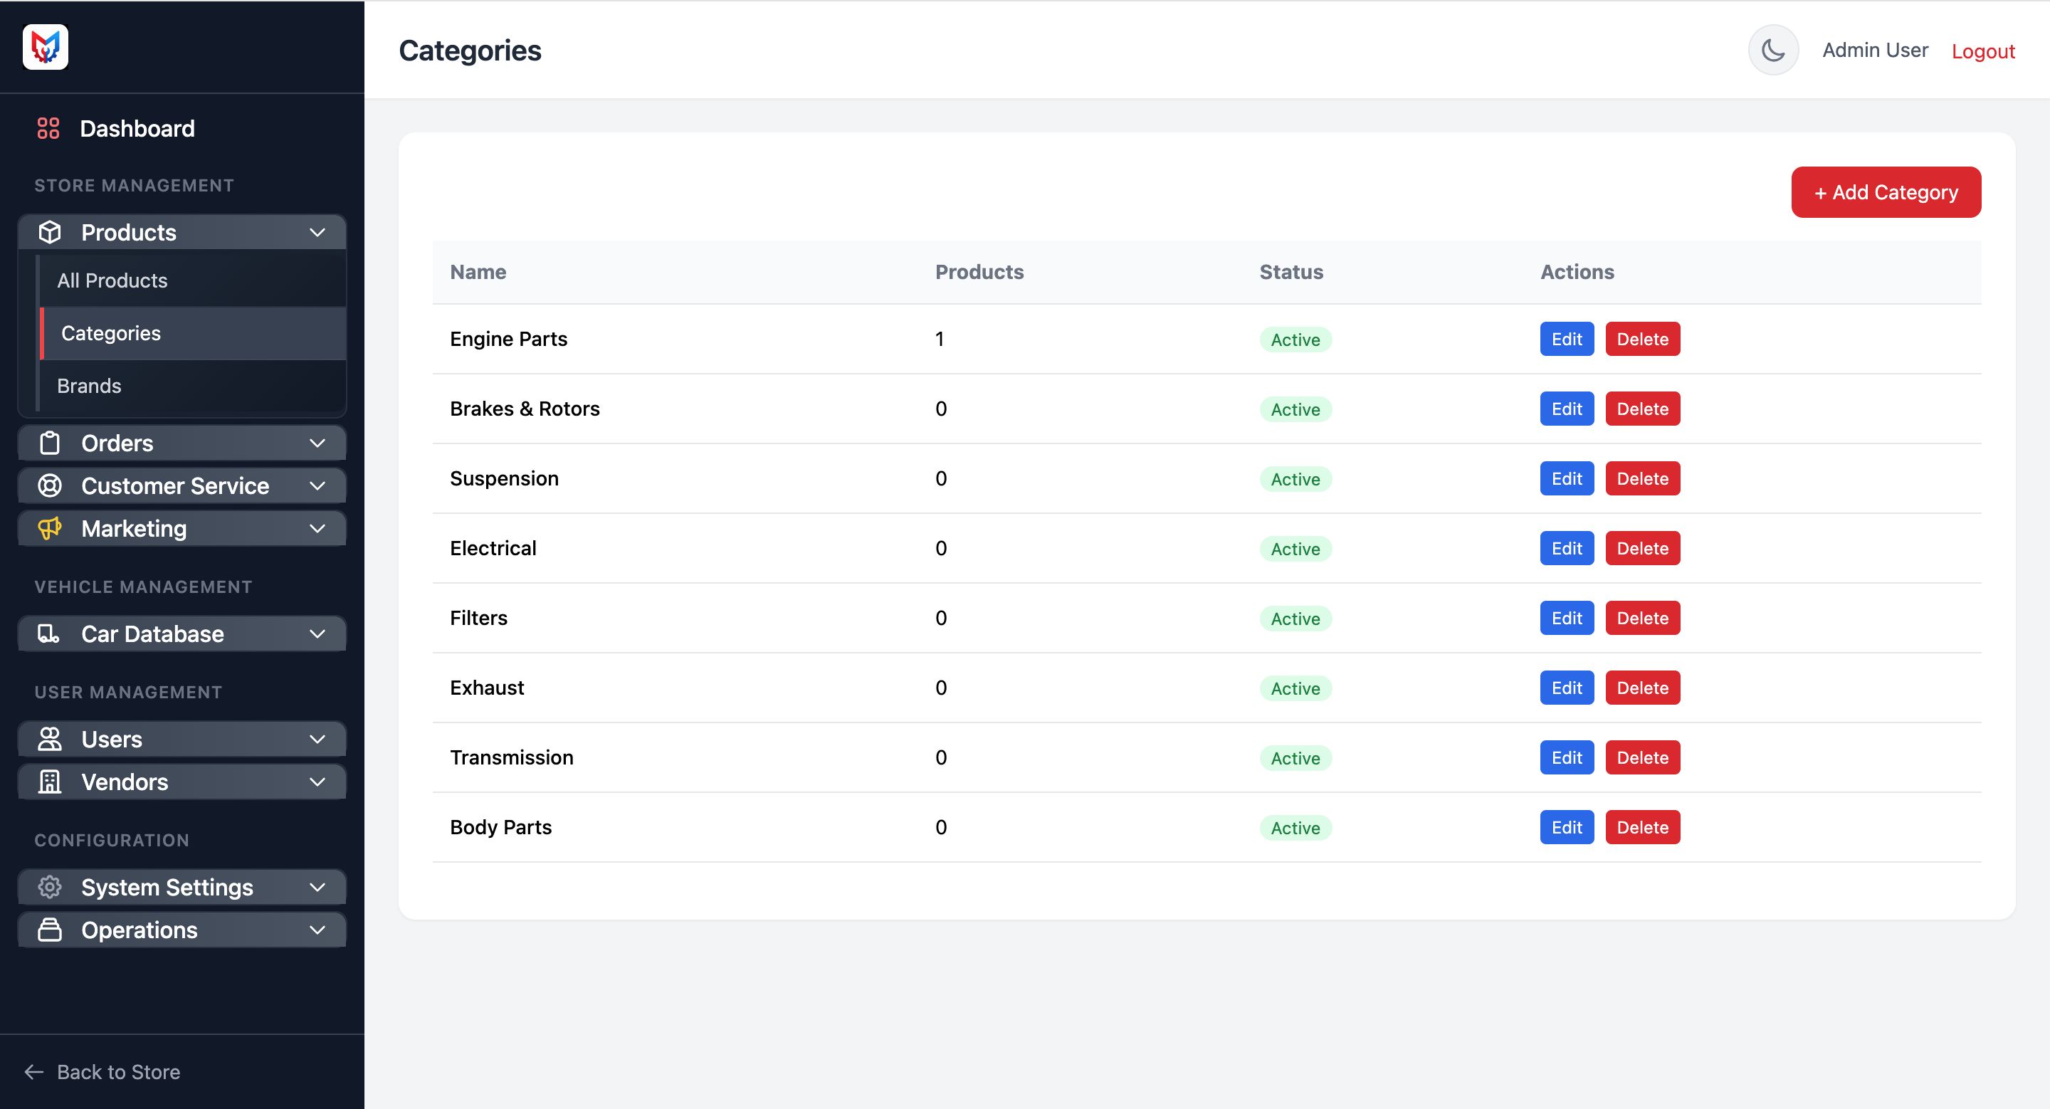This screenshot has width=2050, height=1109.
Task: Edit the Exhaust category
Action: [1567, 688]
